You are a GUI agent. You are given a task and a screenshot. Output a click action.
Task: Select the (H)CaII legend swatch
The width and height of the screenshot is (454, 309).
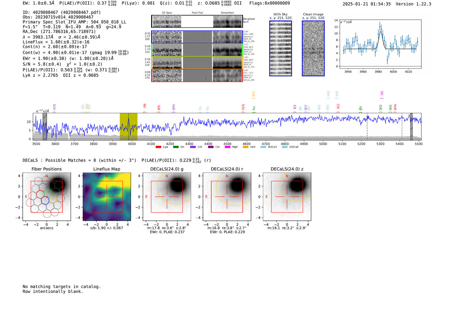pyautogui.click(x=285, y=147)
